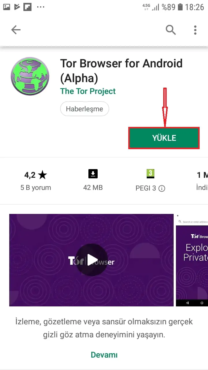This screenshot has width=208, height=370.
Task: Expand description with Devamı link
Action: click(104, 355)
